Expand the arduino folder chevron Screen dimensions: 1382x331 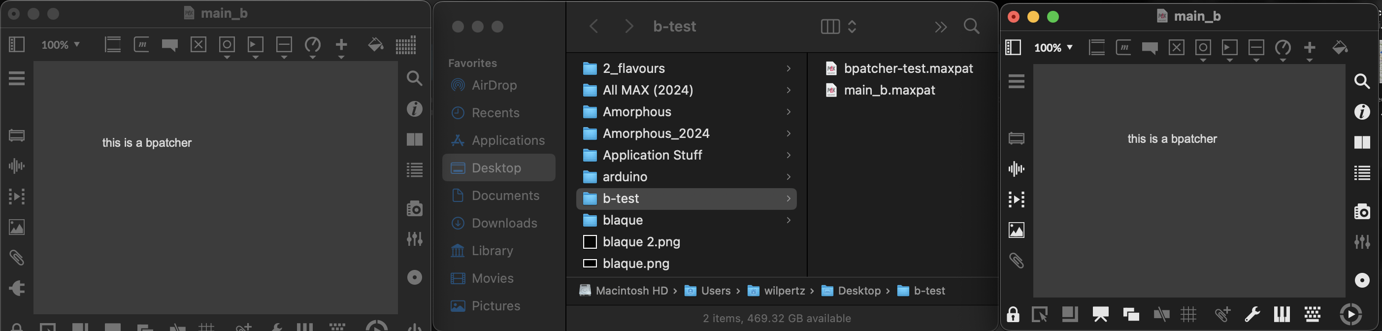(788, 176)
